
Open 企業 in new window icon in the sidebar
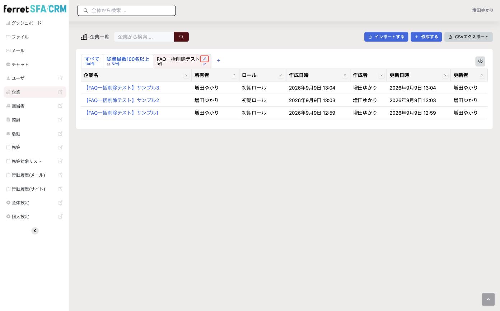pyautogui.click(x=60, y=92)
